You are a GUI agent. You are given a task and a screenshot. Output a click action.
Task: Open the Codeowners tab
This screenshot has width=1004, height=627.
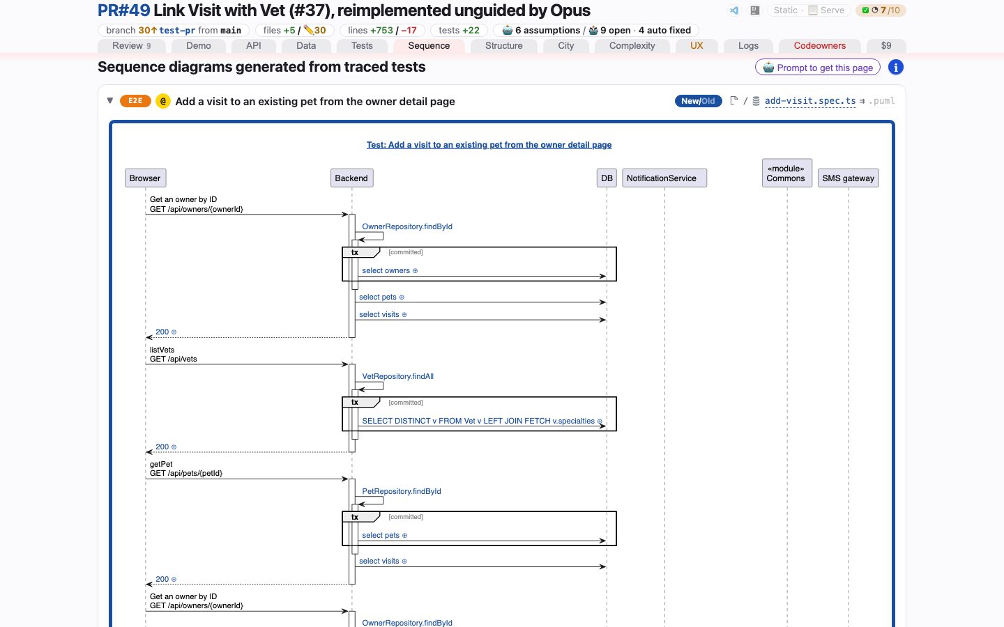[820, 46]
